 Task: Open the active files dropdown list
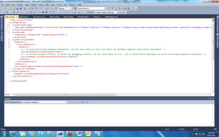213,17
